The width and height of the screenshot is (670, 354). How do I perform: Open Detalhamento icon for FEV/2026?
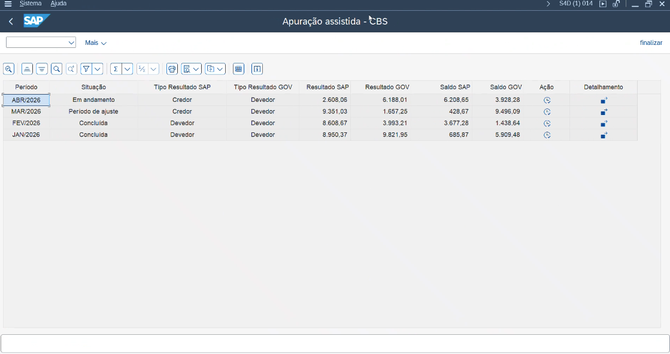coord(604,123)
